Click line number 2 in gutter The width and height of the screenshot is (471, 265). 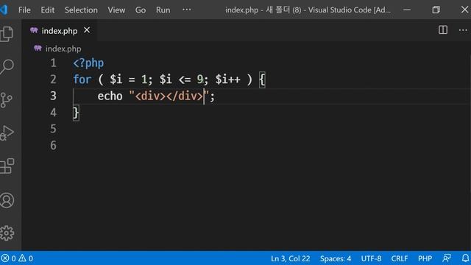pyautogui.click(x=53, y=79)
